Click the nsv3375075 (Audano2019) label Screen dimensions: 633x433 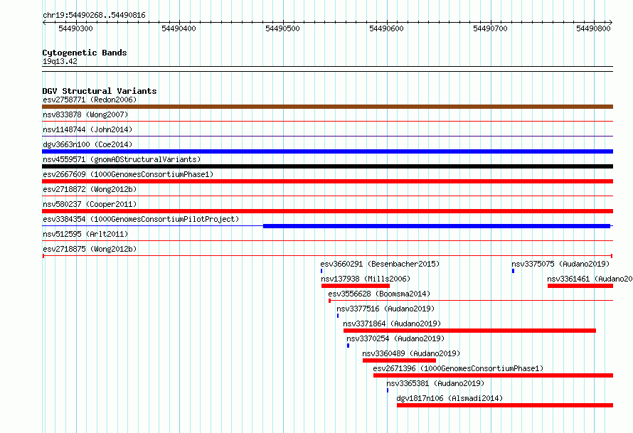click(560, 264)
